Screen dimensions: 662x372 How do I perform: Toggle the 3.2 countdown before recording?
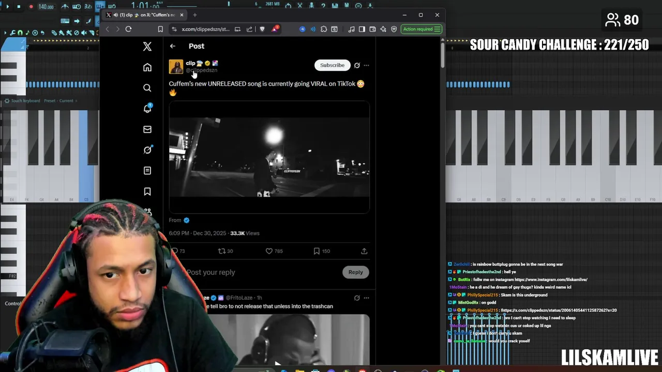(88, 7)
